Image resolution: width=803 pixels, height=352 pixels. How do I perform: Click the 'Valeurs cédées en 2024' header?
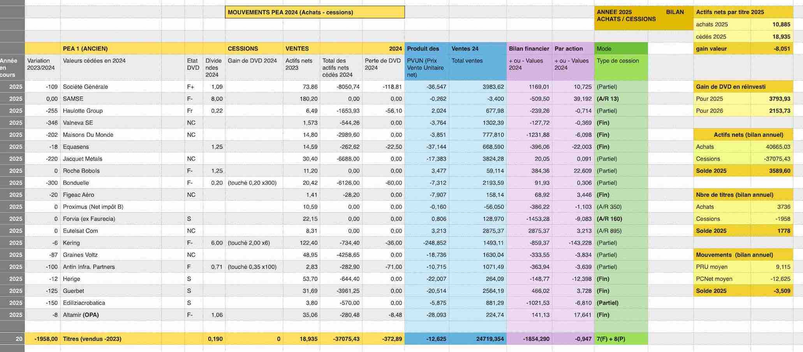[x=111, y=67]
